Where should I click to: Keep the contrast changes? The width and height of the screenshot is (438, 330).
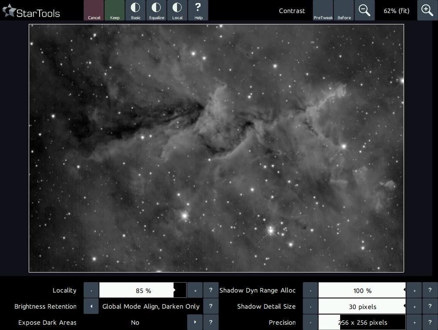(115, 10)
